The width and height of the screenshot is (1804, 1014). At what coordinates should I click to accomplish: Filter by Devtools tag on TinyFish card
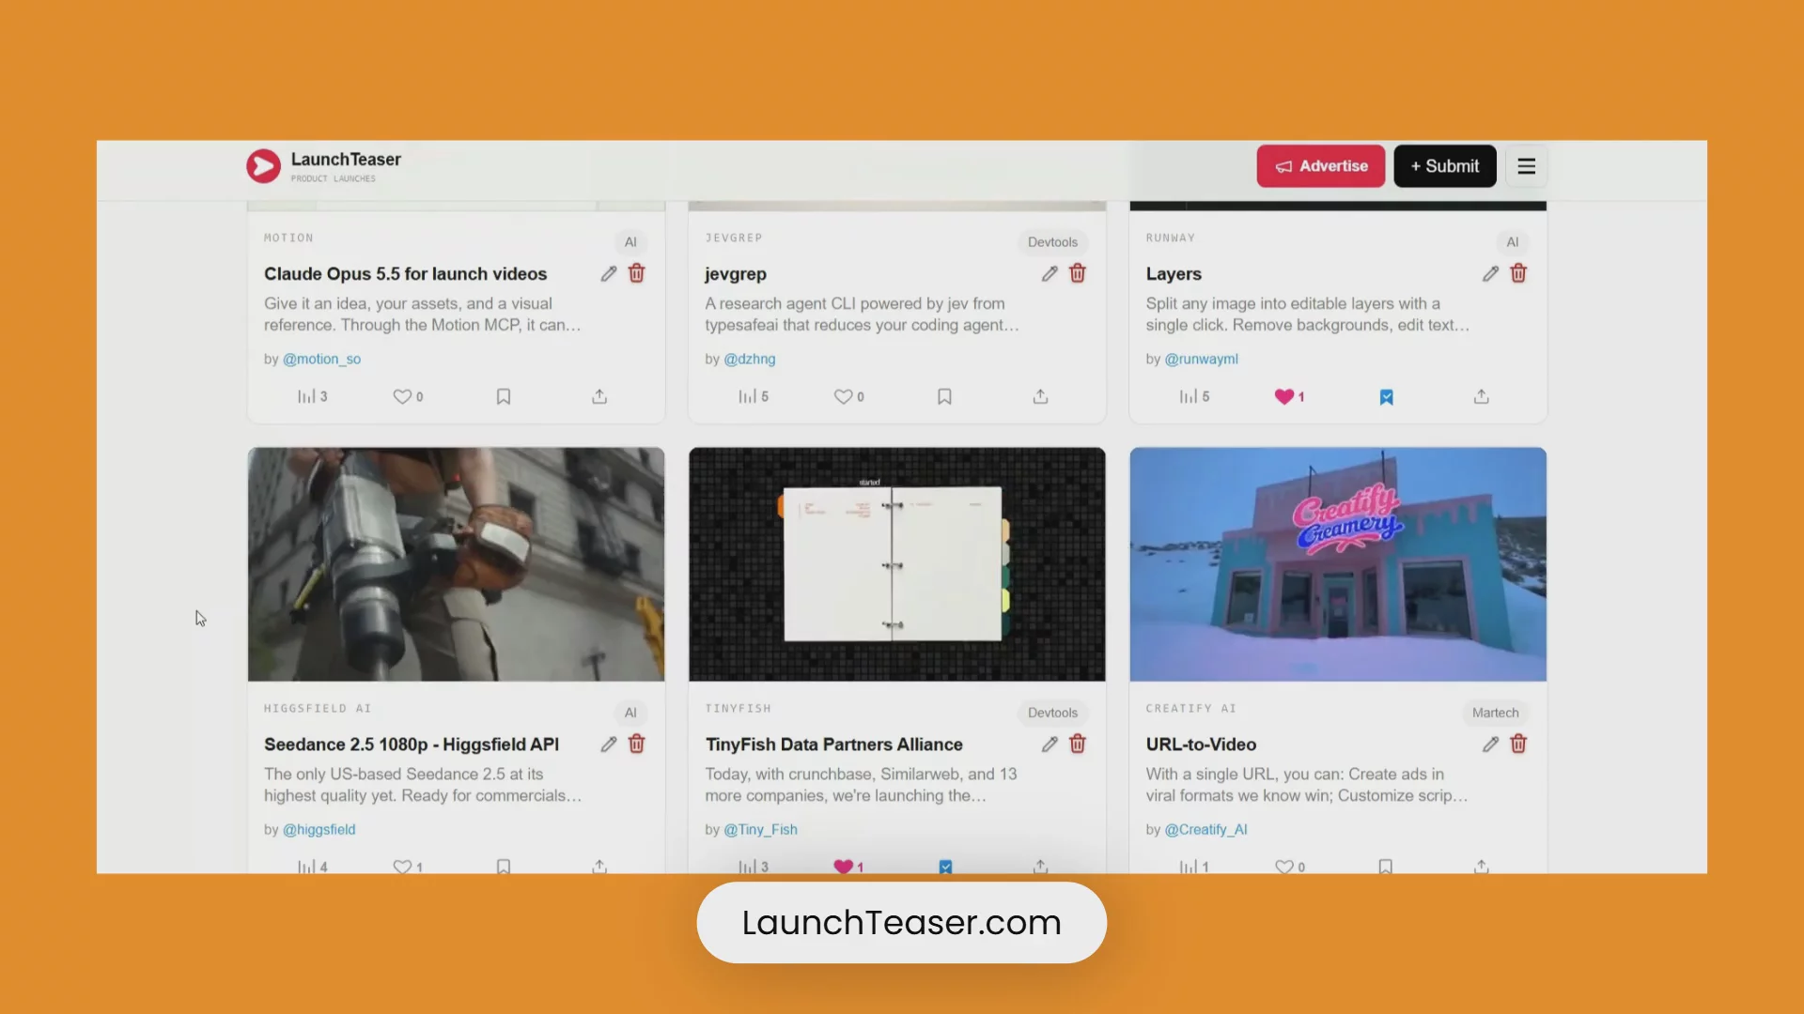click(x=1052, y=713)
